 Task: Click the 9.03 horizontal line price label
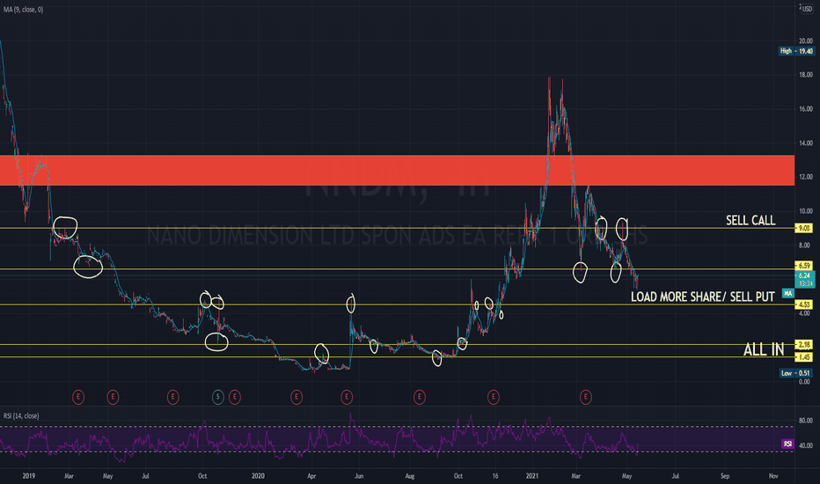804,228
